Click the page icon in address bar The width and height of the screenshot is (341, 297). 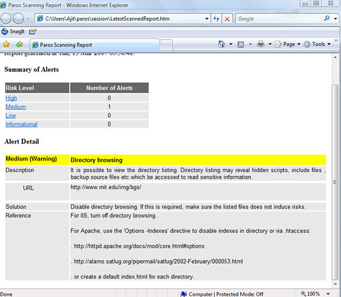(x=40, y=18)
